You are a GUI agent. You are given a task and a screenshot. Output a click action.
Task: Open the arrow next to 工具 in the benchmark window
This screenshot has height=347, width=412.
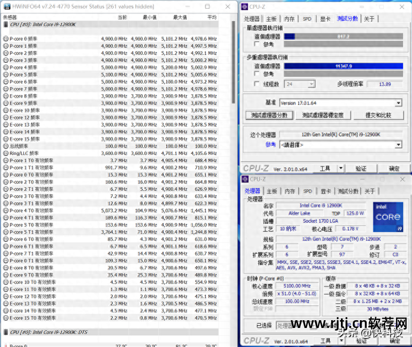(340, 168)
